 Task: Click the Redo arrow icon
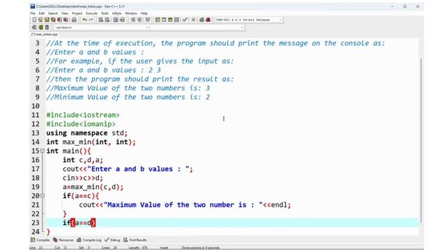tap(91, 20)
